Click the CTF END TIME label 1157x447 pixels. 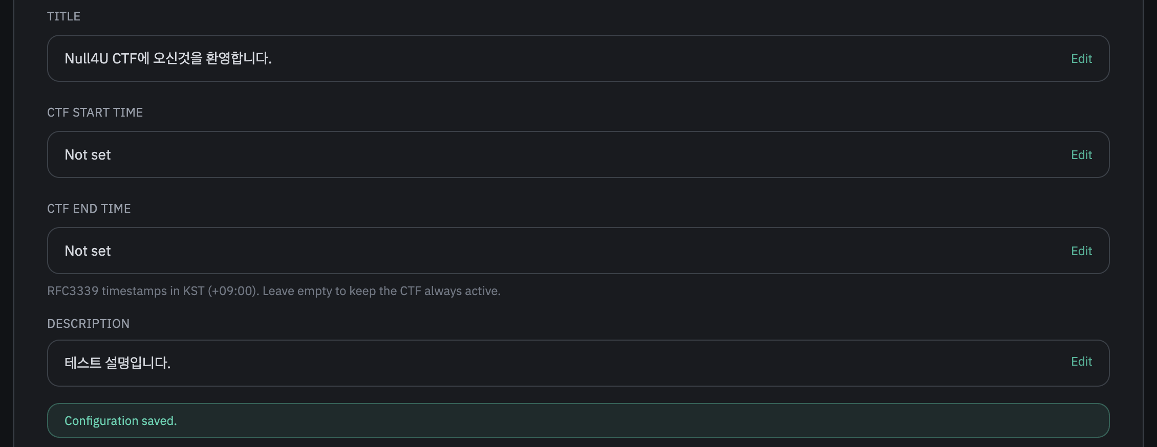tap(89, 209)
